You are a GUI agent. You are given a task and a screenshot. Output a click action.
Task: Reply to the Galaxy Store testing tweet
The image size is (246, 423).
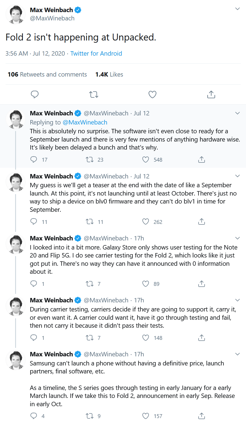click(x=34, y=284)
